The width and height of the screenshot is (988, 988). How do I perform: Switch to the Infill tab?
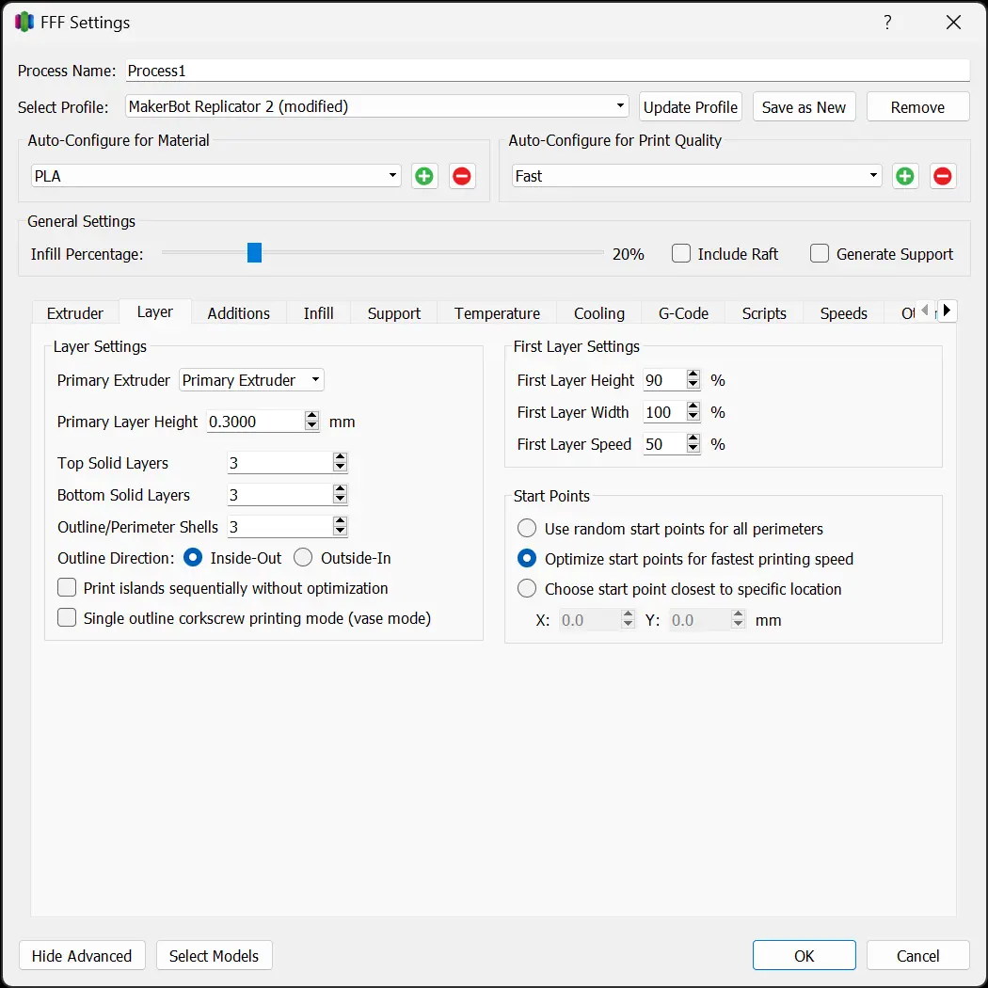(318, 313)
